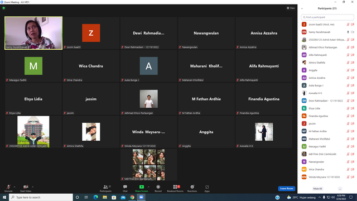Select Masagus Fadhli video tile
The height and width of the screenshot is (201, 357).
(33, 66)
